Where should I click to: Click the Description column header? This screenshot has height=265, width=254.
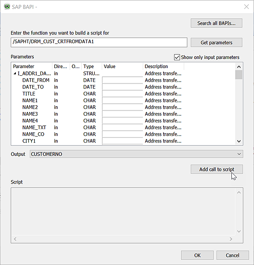(x=164, y=67)
